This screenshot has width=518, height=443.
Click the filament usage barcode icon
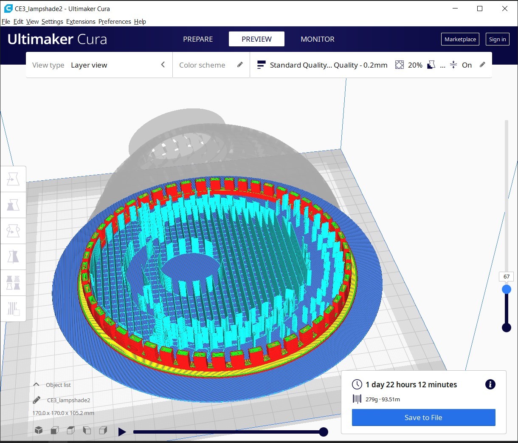[357, 399]
